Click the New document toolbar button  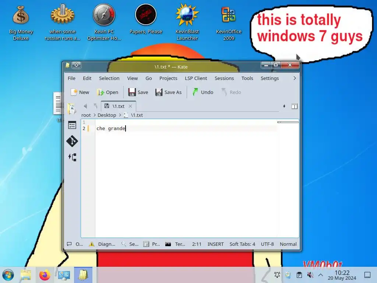coord(80,92)
